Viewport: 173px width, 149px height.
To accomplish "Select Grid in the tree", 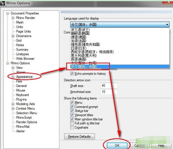I will pos(19,41).
